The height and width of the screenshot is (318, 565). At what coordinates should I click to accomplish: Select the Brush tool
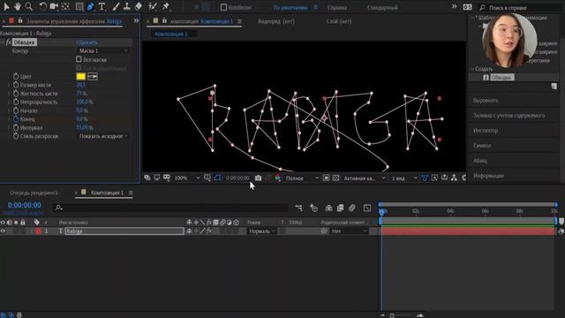(x=116, y=6)
